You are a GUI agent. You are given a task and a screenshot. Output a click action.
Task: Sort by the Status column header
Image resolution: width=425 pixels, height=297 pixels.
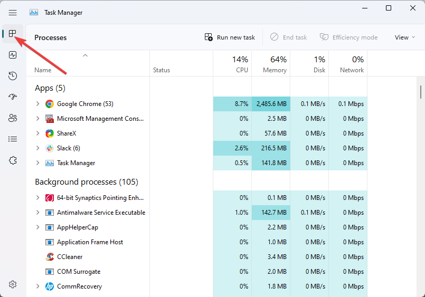[x=181, y=63]
